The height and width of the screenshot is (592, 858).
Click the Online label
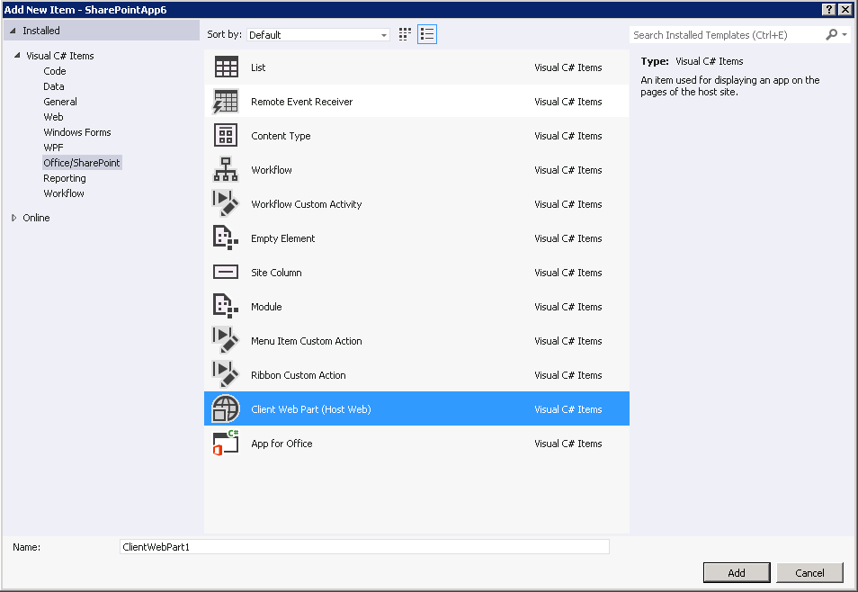click(x=36, y=218)
